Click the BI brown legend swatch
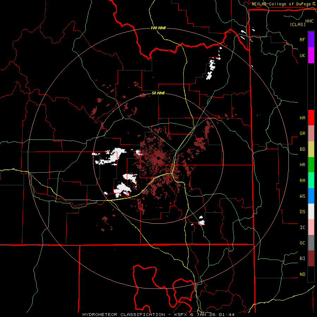 click(x=311, y=259)
